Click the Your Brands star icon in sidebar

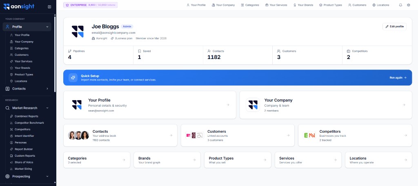coord(11,68)
